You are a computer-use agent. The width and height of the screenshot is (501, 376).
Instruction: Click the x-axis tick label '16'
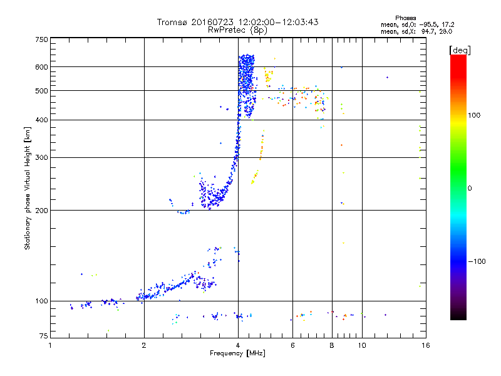click(426, 345)
